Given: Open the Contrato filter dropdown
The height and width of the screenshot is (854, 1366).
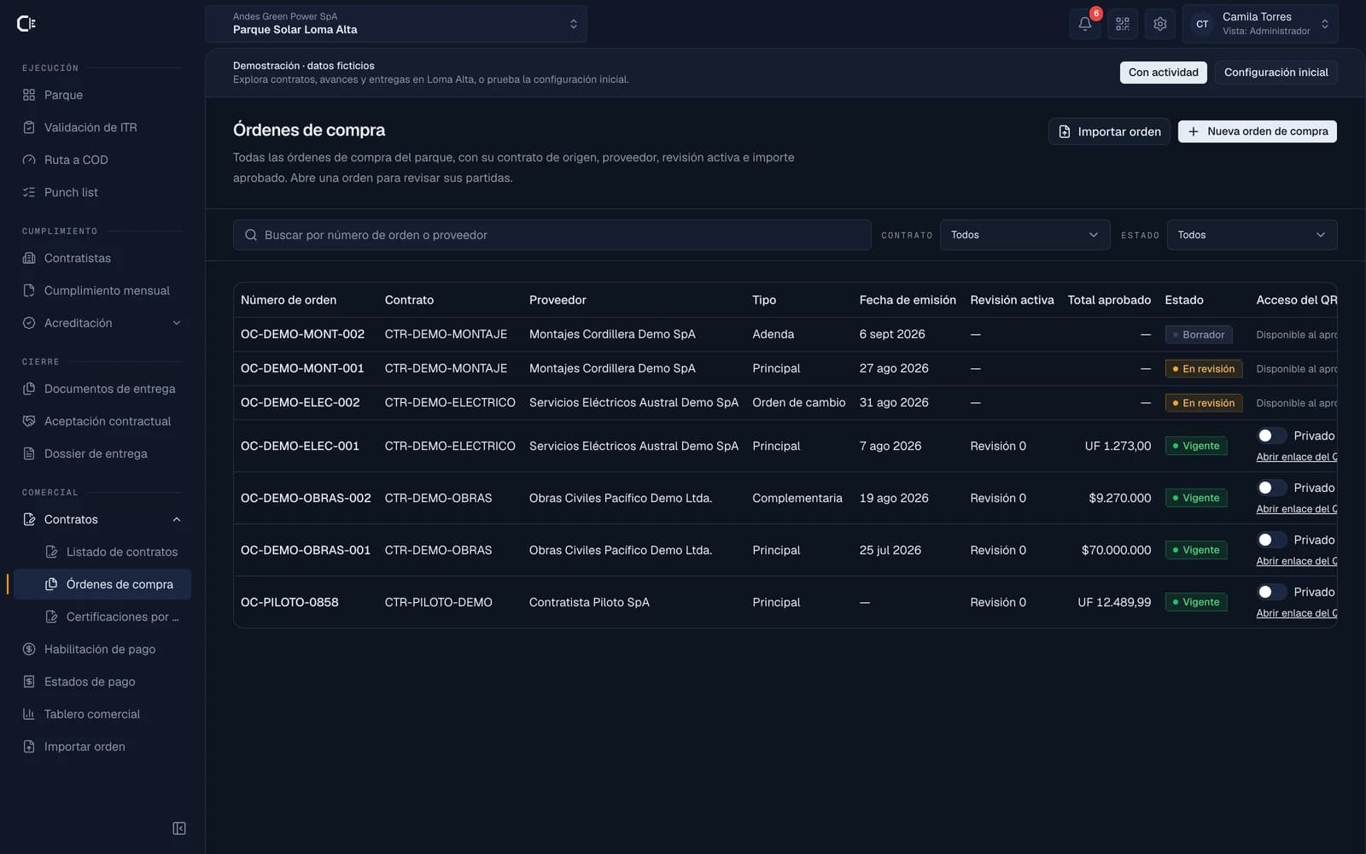Looking at the screenshot, I should 1024,235.
